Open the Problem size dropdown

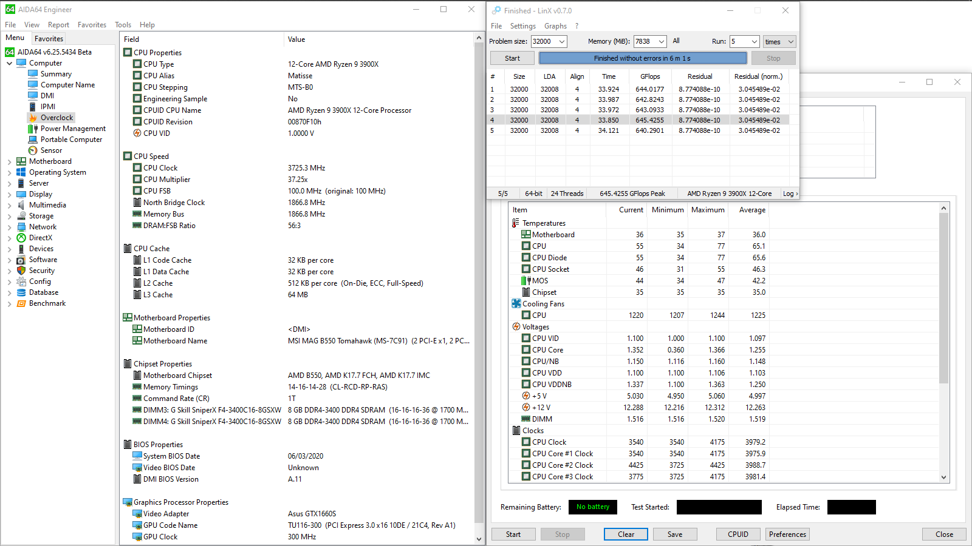pyautogui.click(x=561, y=42)
